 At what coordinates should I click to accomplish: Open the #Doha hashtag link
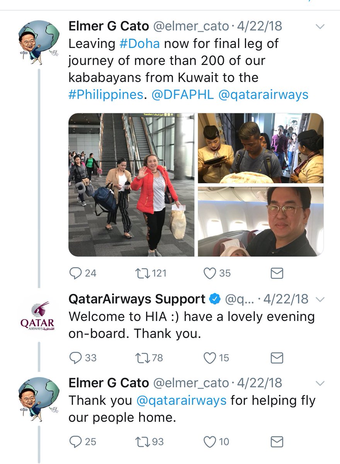tap(139, 43)
